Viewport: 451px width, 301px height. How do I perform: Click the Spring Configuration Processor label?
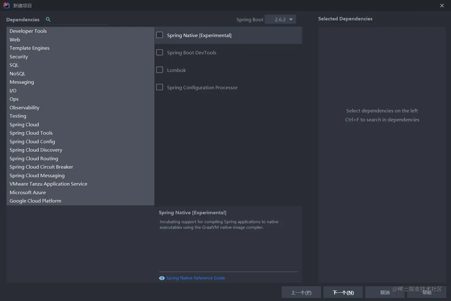(202, 88)
